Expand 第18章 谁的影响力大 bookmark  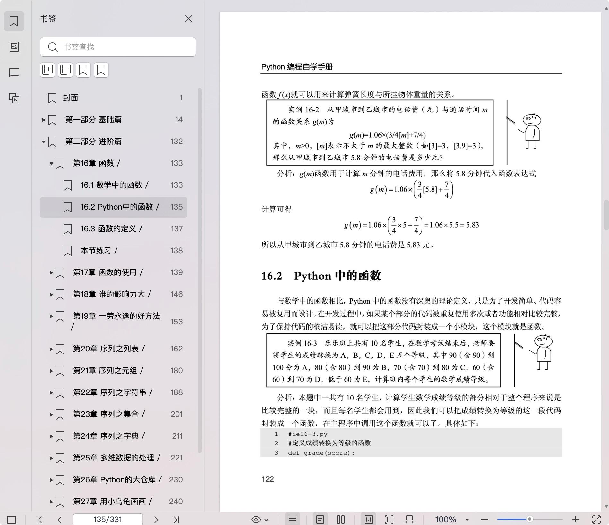pos(51,295)
